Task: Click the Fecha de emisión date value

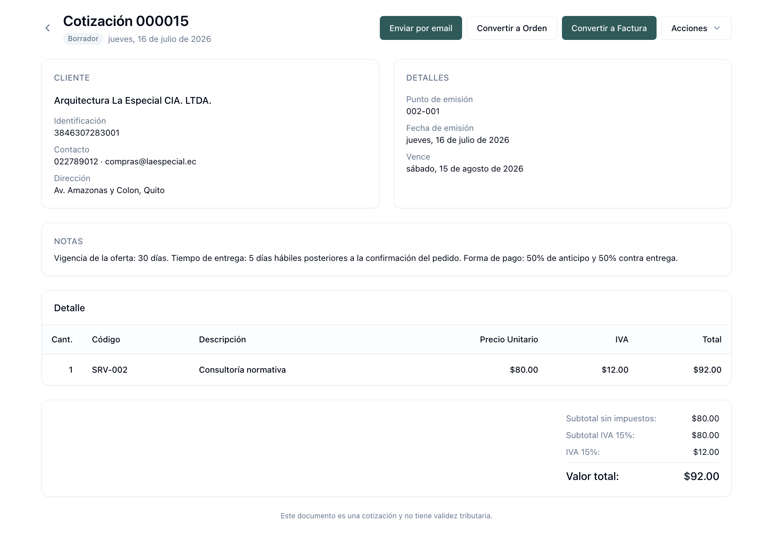Action: coord(458,140)
